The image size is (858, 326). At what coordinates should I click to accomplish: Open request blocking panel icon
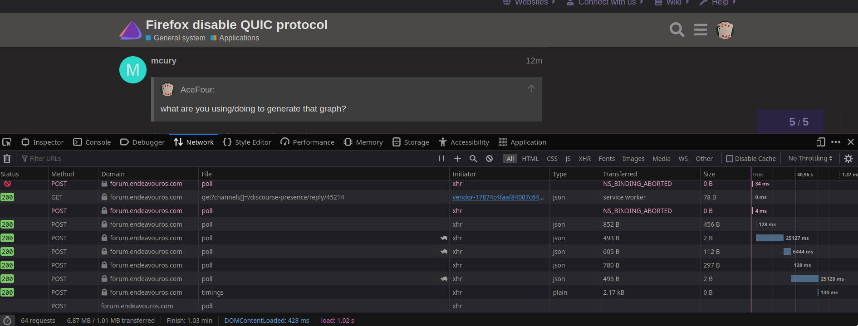(x=489, y=159)
